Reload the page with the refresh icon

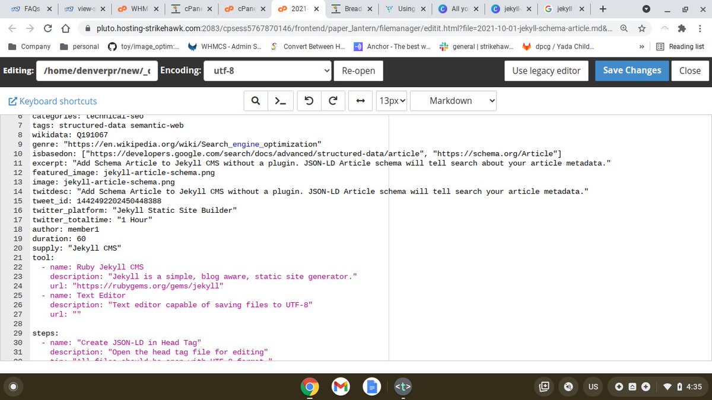[48, 28]
